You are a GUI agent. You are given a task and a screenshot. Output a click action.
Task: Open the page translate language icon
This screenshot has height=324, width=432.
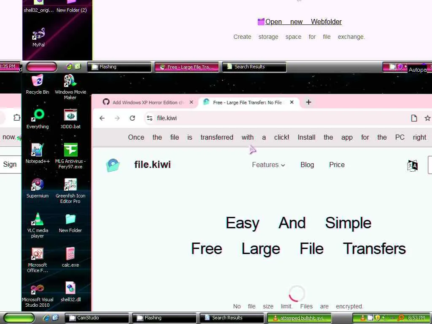pyautogui.click(x=413, y=165)
